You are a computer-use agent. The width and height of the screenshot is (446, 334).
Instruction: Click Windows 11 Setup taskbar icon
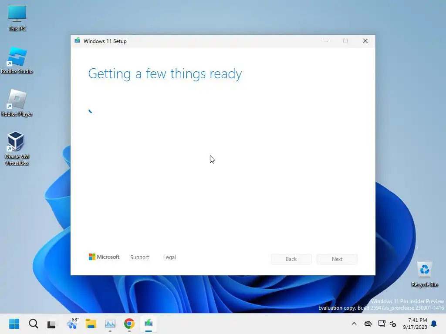click(149, 324)
